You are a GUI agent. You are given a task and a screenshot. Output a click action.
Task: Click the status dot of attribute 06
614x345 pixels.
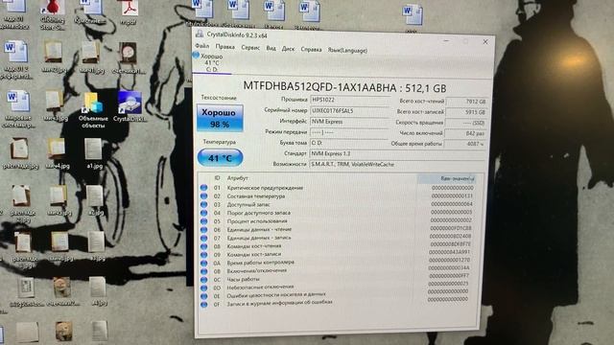coord(203,230)
